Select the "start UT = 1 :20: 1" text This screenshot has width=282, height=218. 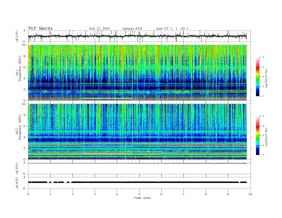(x=172, y=28)
